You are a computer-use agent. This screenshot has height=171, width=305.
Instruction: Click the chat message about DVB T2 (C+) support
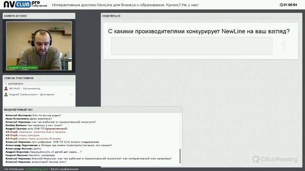[52, 142]
